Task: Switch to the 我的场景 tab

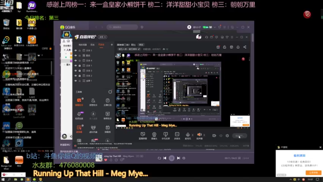Action: tap(83, 45)
